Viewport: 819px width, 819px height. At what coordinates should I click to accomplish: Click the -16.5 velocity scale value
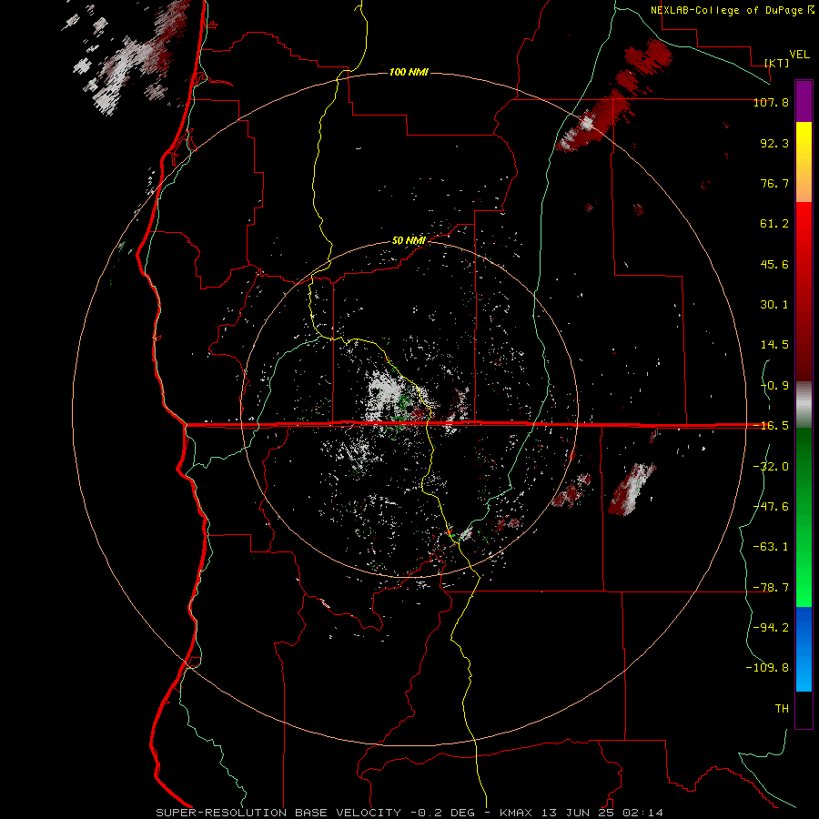pos(771,426)
